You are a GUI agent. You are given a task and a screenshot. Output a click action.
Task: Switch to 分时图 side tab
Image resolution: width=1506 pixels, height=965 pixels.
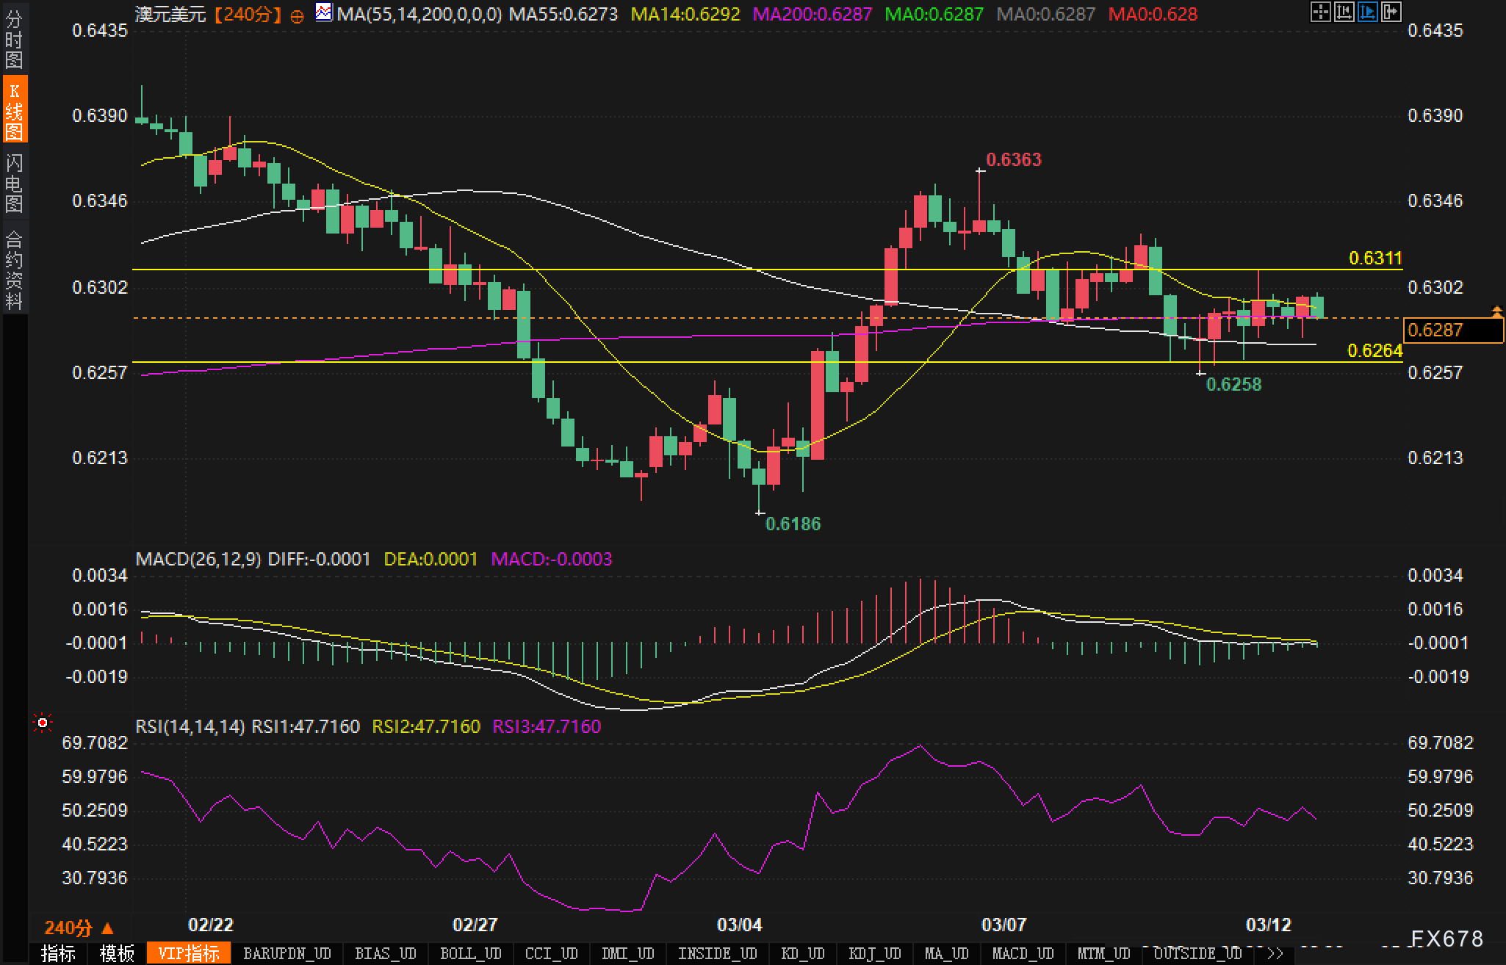[14, 40]
